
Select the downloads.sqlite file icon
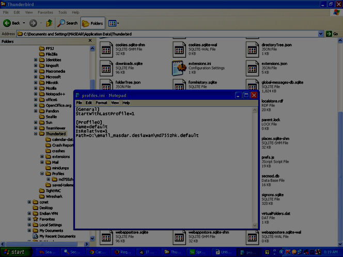tap(106, 68)
